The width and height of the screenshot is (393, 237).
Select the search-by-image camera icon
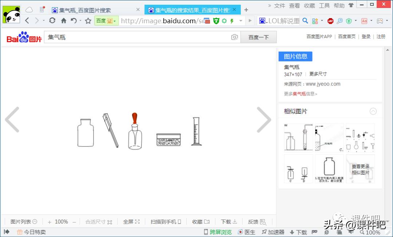pos(235,37)
